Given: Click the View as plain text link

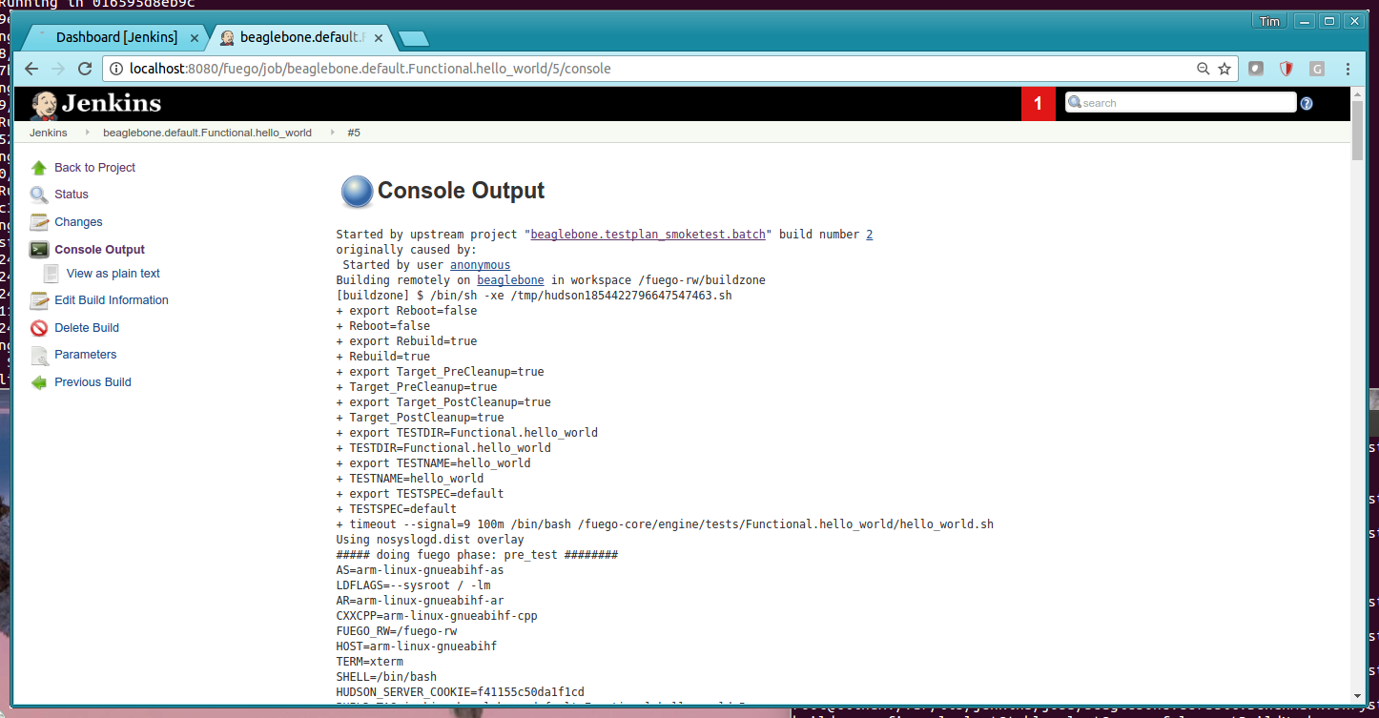Looking at the screenshot, I should tap(113, 274).
